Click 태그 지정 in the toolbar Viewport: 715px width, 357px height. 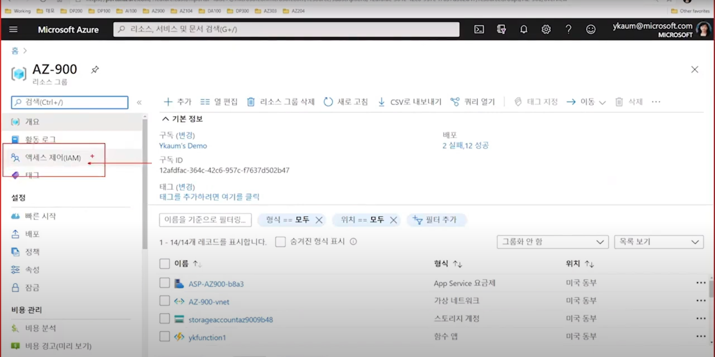536,102
